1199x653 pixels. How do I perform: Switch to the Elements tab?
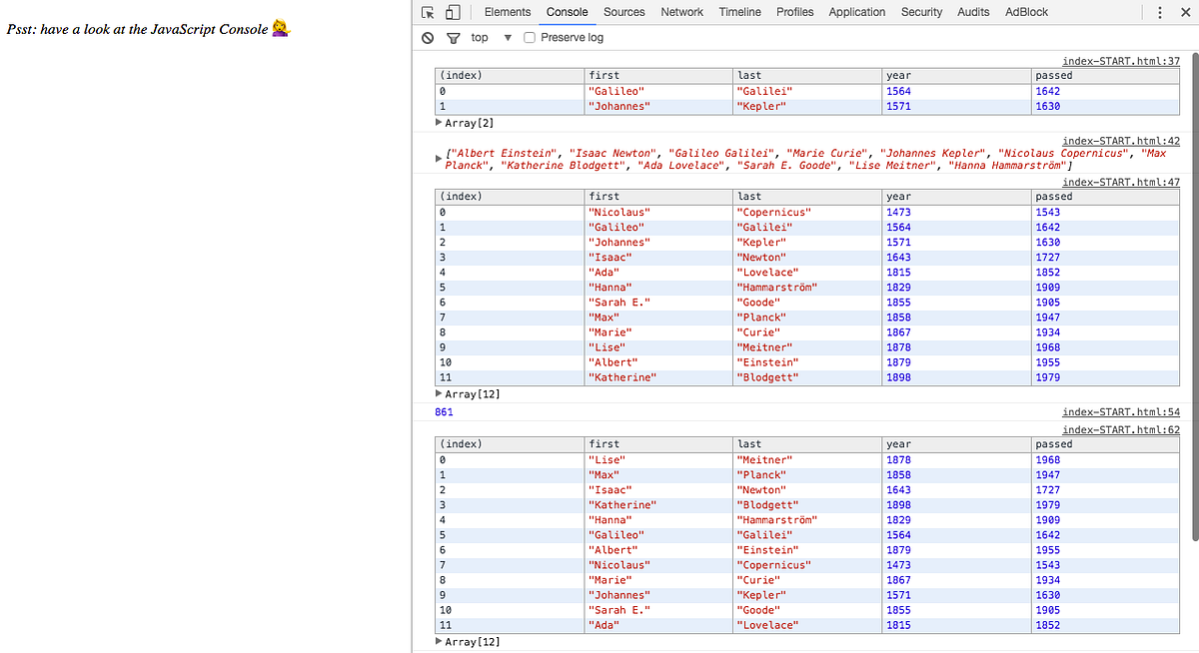508,12
